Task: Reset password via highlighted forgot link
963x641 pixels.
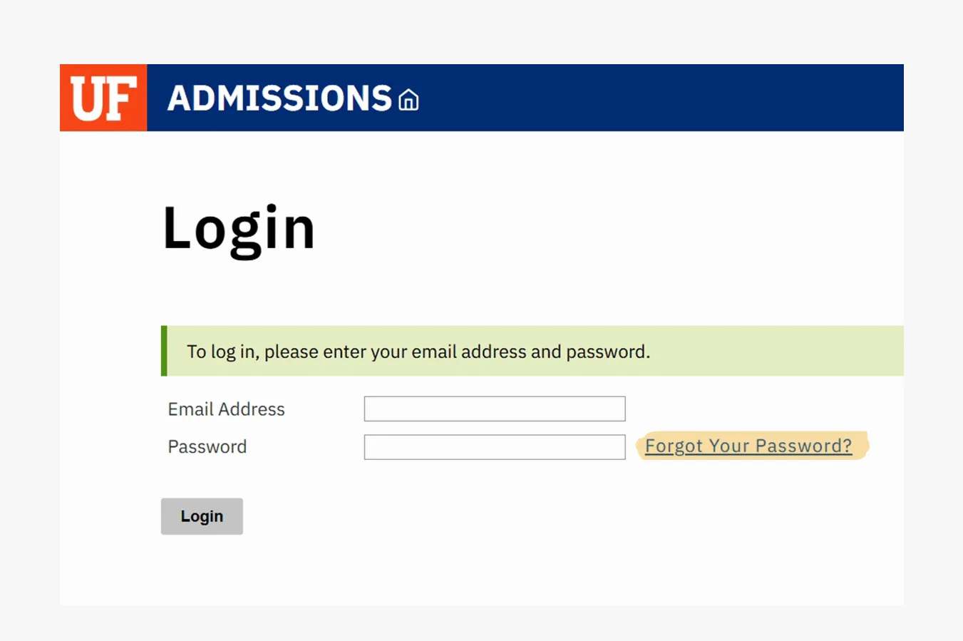Action: [748, 446]
